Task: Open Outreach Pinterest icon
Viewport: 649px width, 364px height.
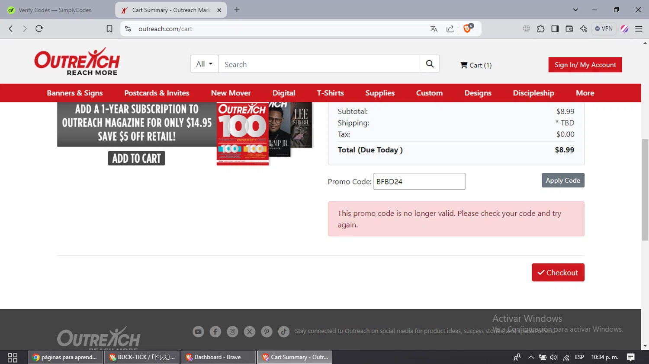Action: click(x=267, y=332)
